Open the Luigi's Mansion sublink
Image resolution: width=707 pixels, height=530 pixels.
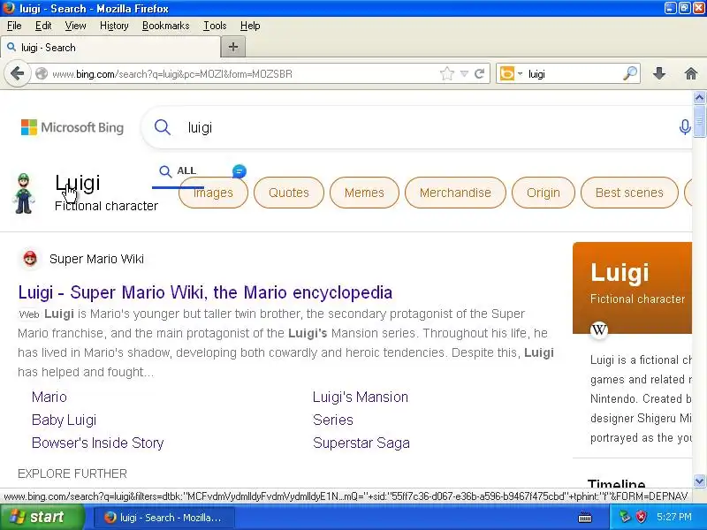click(361, 397)
